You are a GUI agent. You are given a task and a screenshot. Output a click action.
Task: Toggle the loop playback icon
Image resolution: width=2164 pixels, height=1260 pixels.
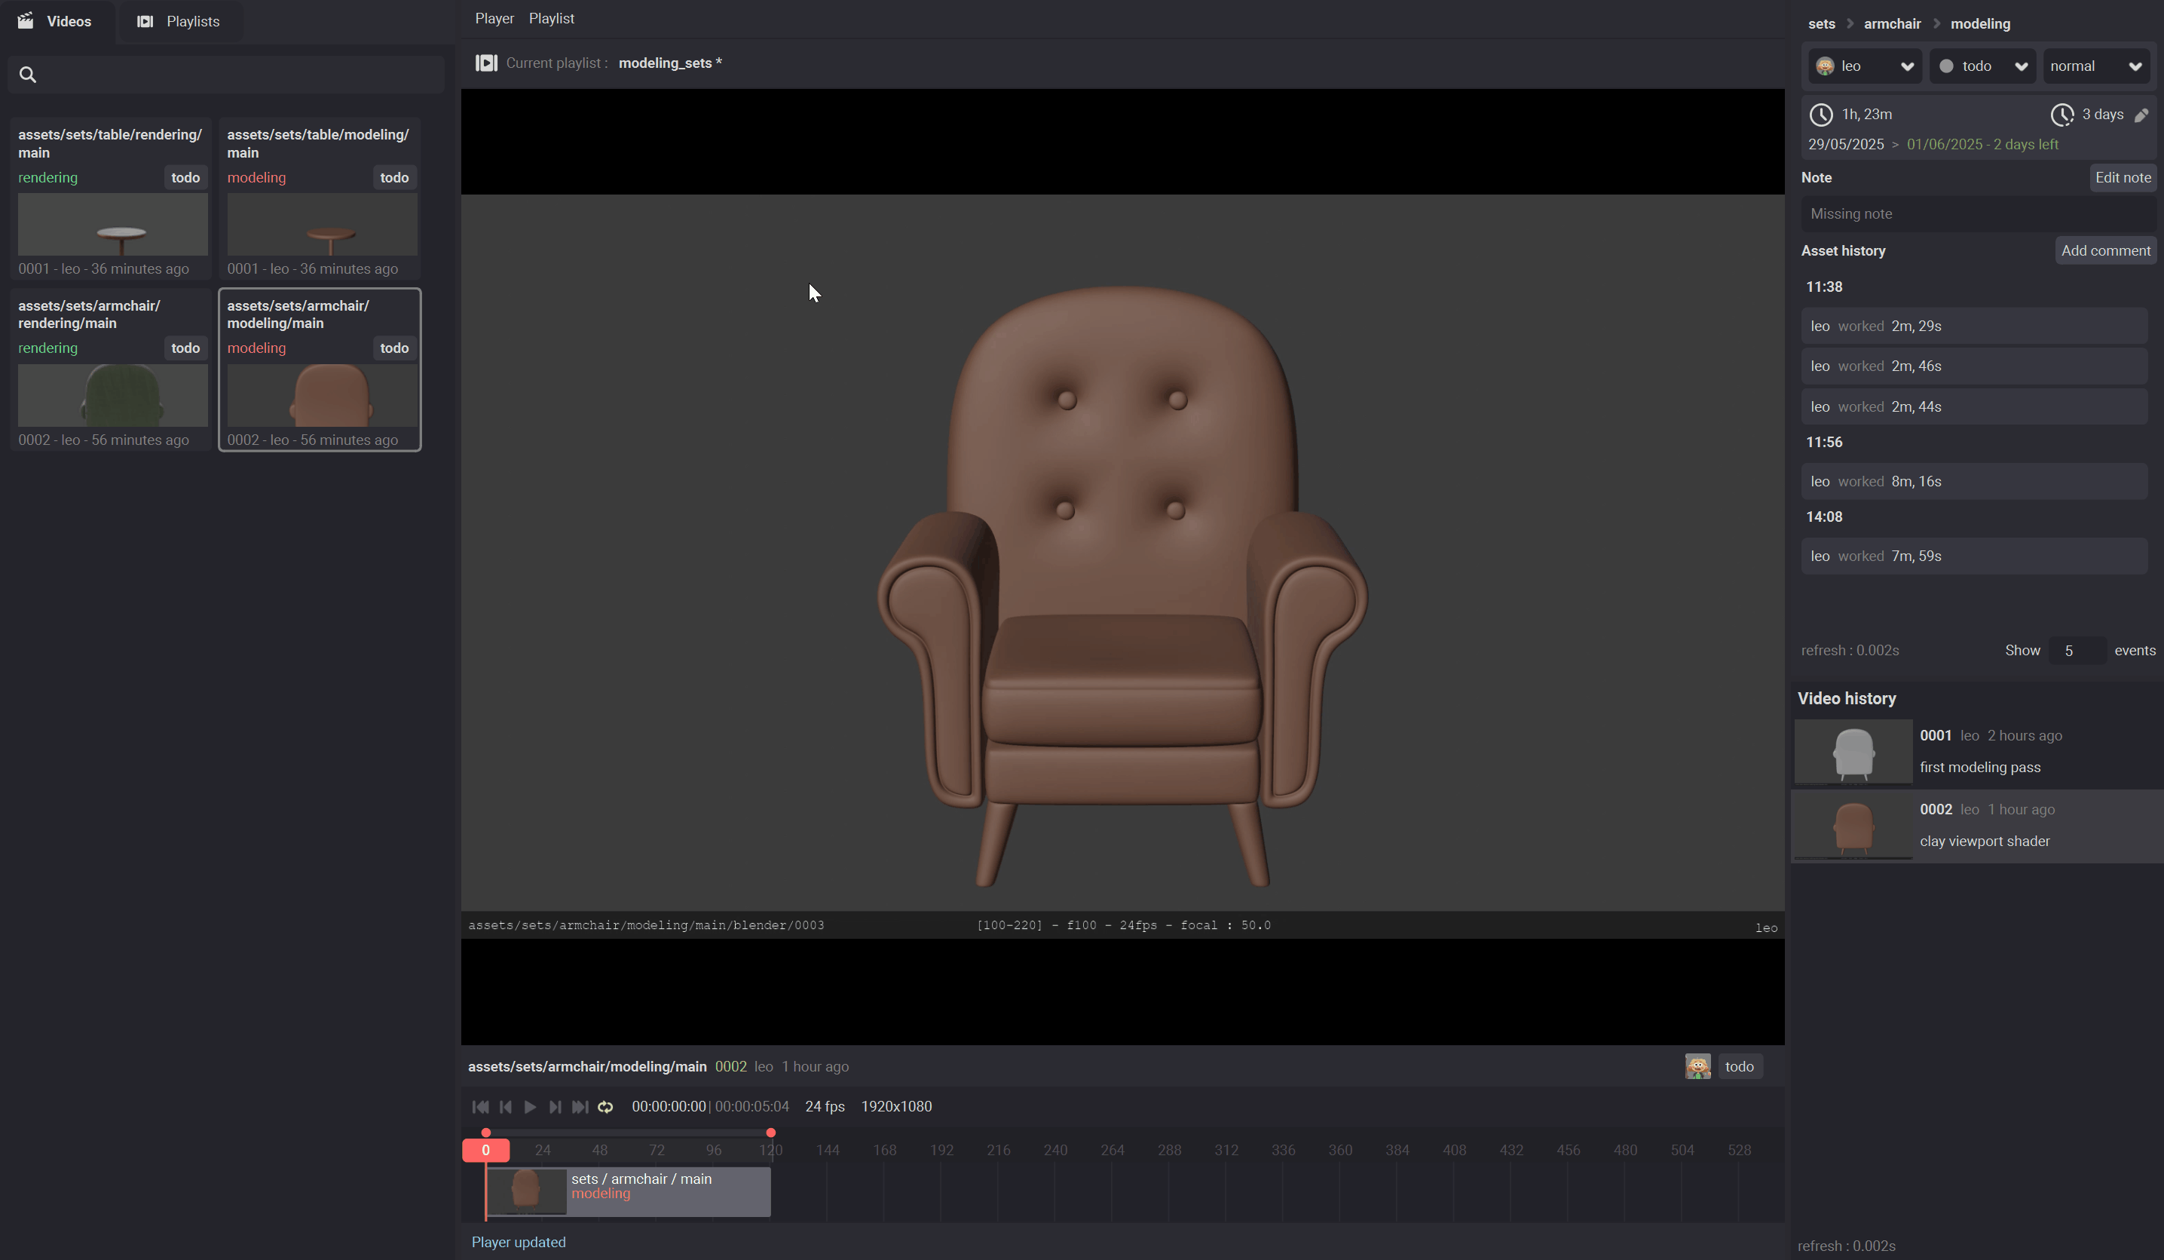pos(605,1107)
